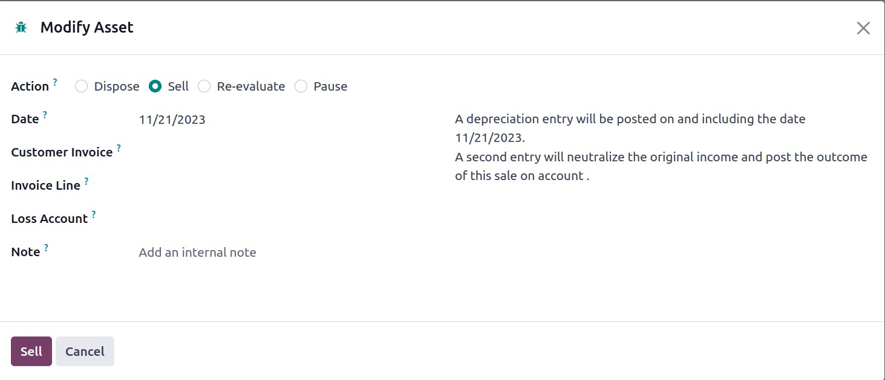Choose the Re-evaluate action option
This screenshot has width=885, height=380.
point(204,86)
